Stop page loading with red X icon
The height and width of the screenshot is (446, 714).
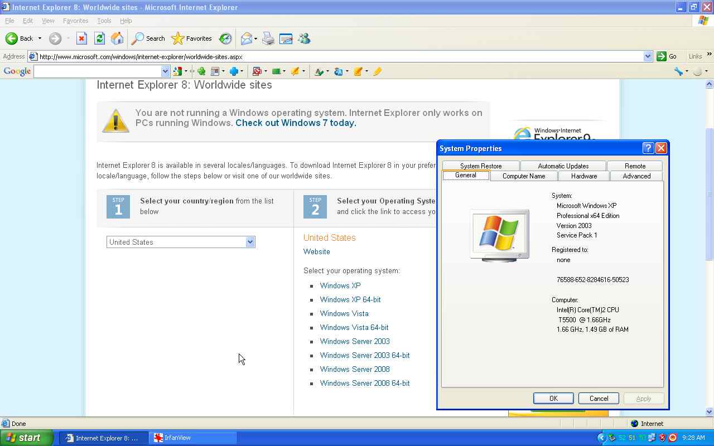point(81,38)
